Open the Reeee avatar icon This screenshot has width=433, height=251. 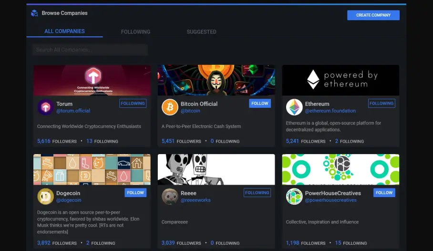coord(170,196)
